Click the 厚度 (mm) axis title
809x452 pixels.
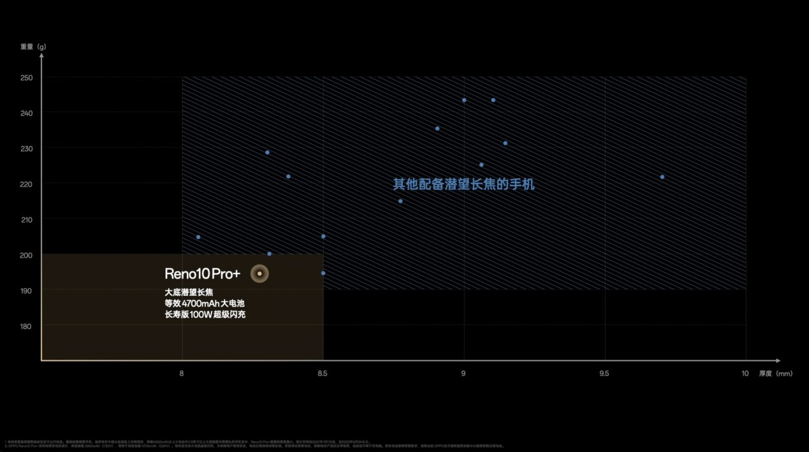point(775,374)
